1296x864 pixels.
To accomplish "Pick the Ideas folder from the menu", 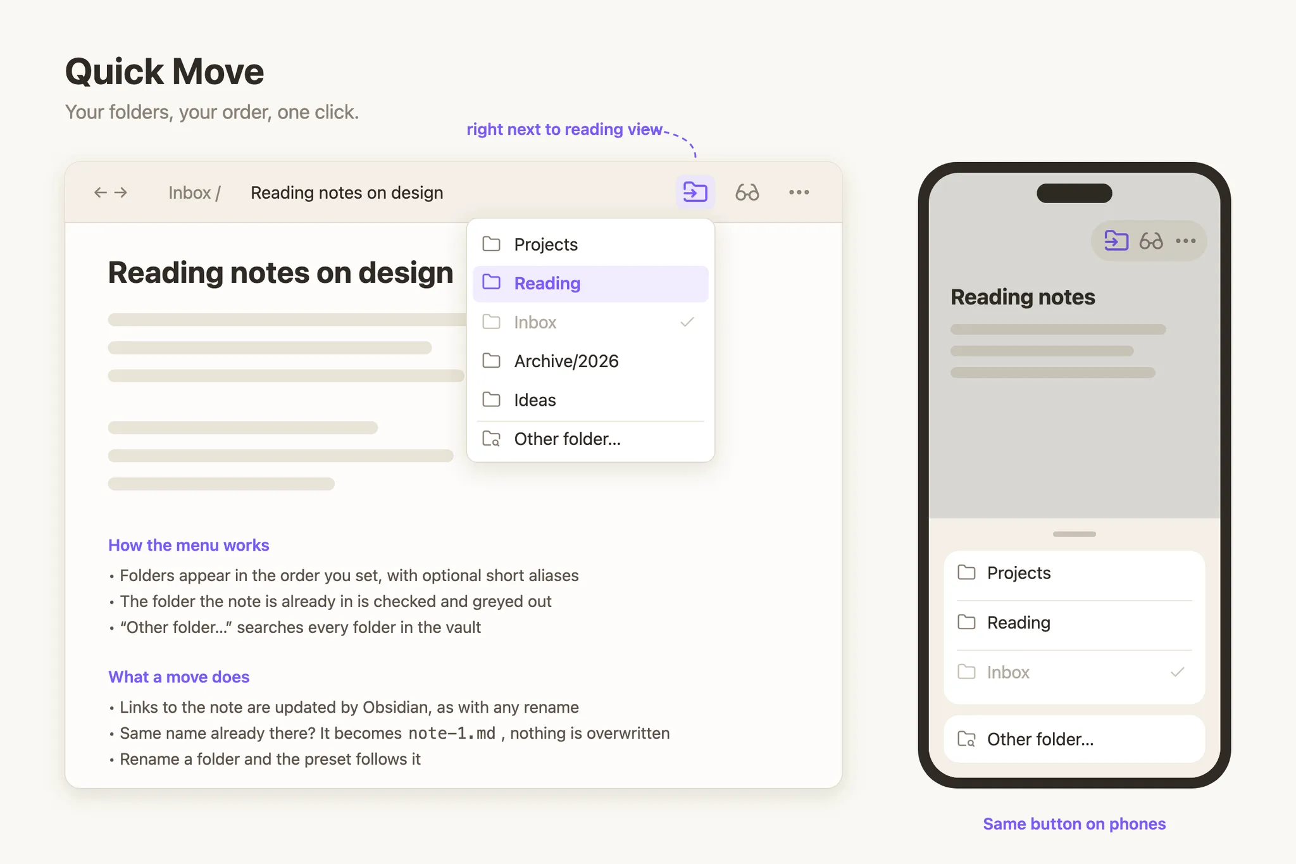I will click(590, 400).
